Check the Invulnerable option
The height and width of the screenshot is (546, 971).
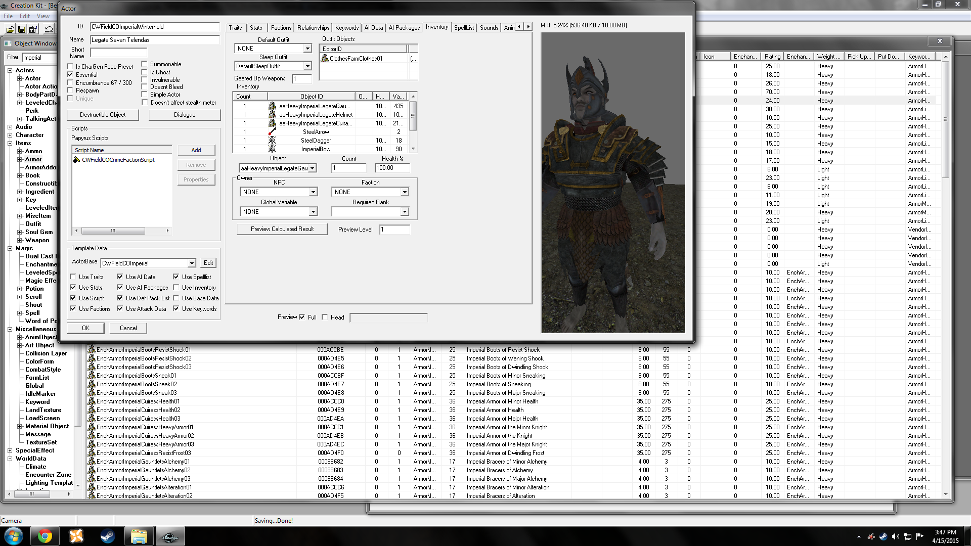144,80
